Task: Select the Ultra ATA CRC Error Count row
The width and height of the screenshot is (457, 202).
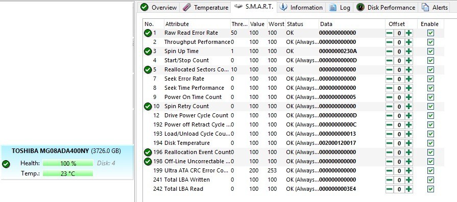Action: [x=294, y=170]
